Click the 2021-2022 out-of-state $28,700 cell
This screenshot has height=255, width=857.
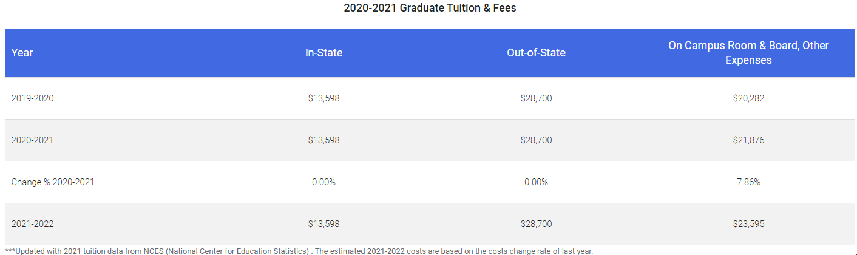536,223
